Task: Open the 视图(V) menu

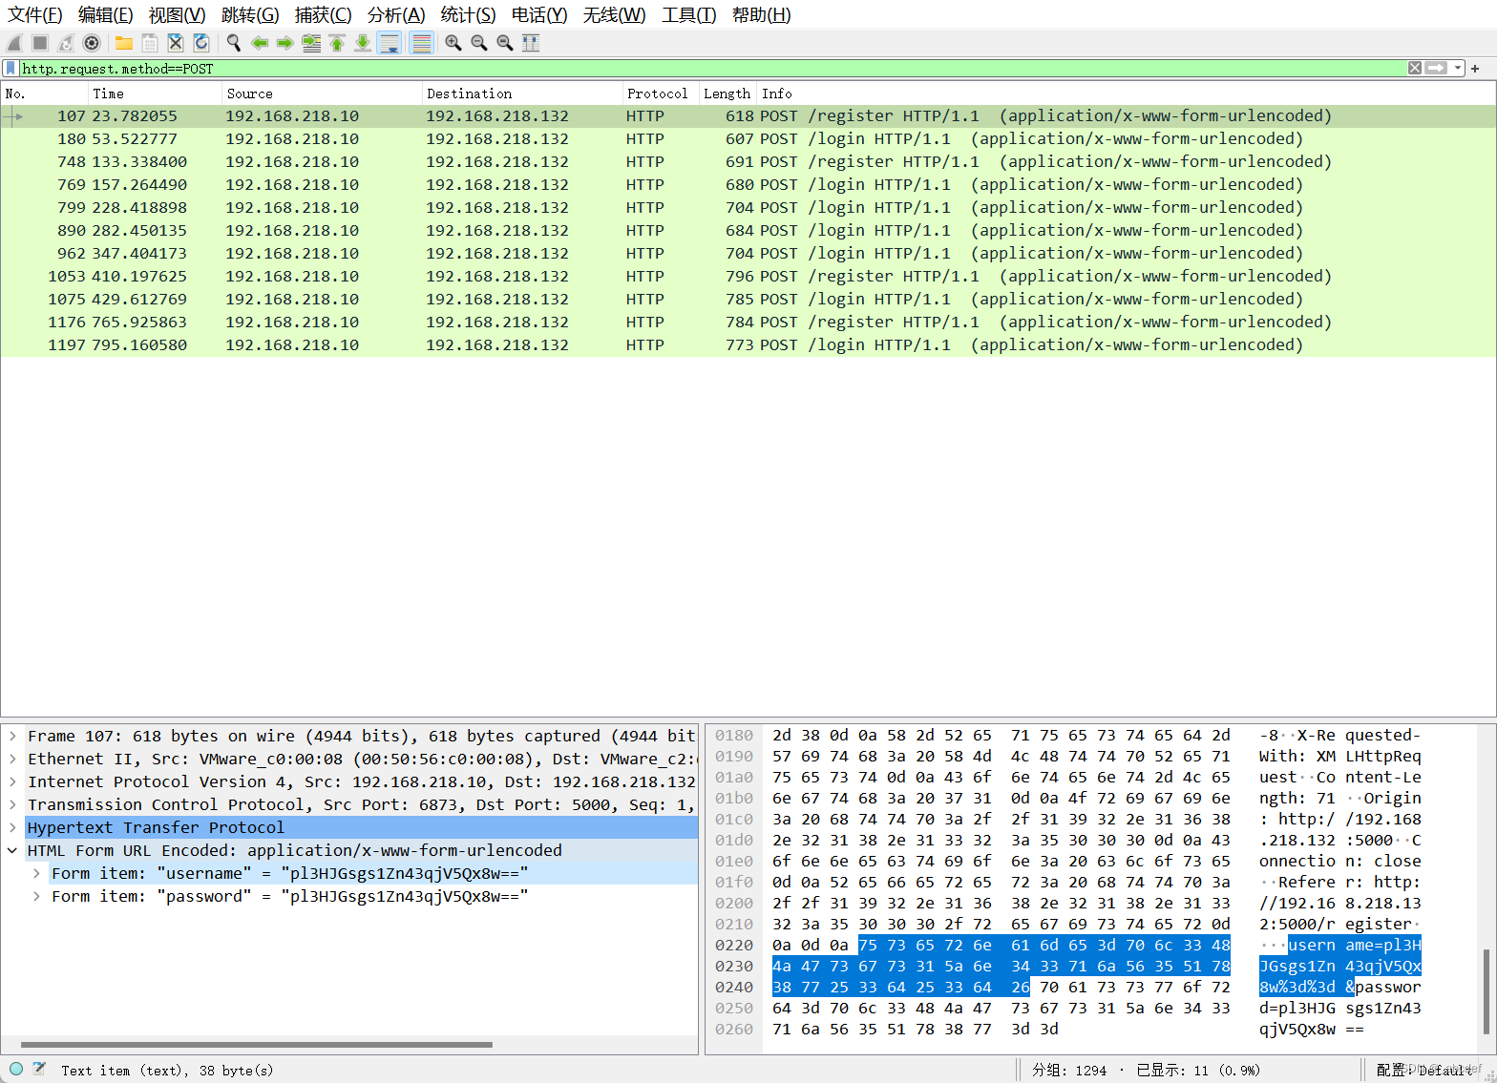Action: click(178, 15)
